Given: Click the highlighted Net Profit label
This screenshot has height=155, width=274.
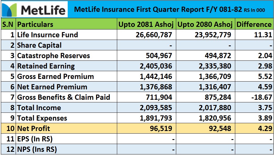Looking at the screenshot, I should pos(34,129).
